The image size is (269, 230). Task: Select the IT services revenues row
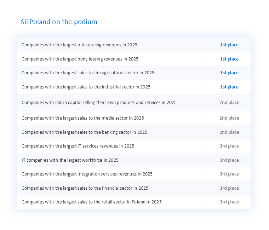(134, 146)
